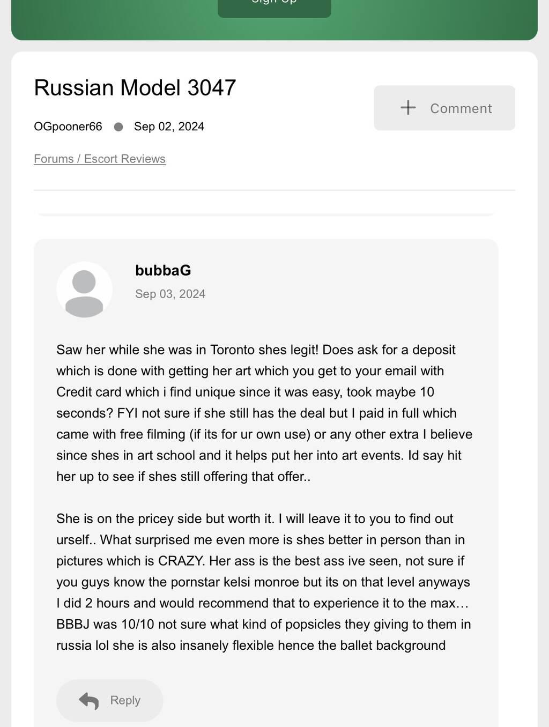Click the Sep 02, 2024 post date
The image size is (549, 727).
point(169,127)
